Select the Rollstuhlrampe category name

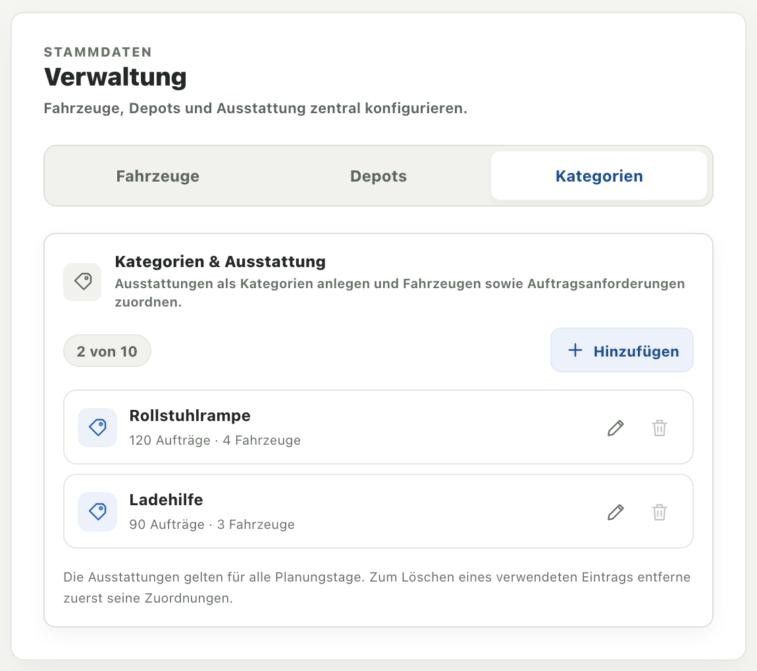(190, 415)
